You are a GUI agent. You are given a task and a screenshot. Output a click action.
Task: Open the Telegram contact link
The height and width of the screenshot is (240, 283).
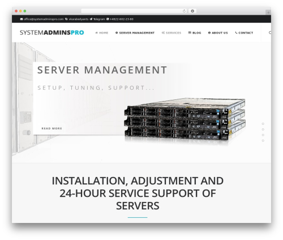point(99,19)
